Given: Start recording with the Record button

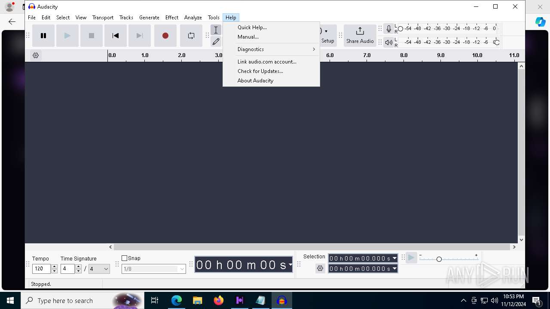Looking at the screenshot, I should 165,36.
